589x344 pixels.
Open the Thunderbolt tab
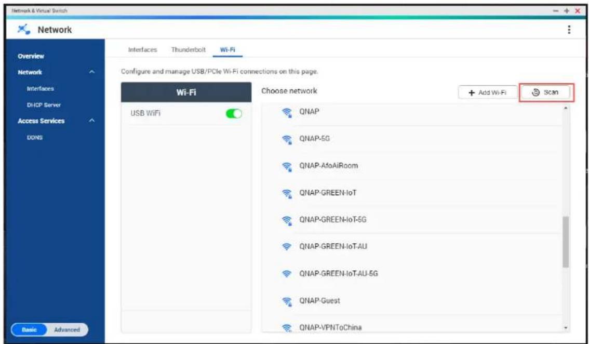pos(188,50)
